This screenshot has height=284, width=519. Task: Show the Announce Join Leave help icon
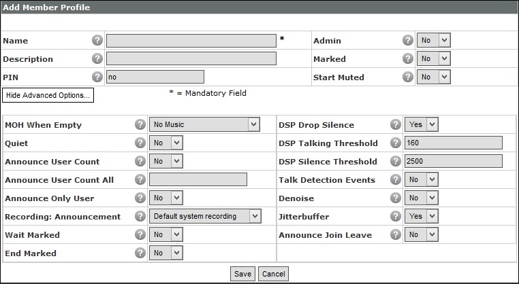396,234
